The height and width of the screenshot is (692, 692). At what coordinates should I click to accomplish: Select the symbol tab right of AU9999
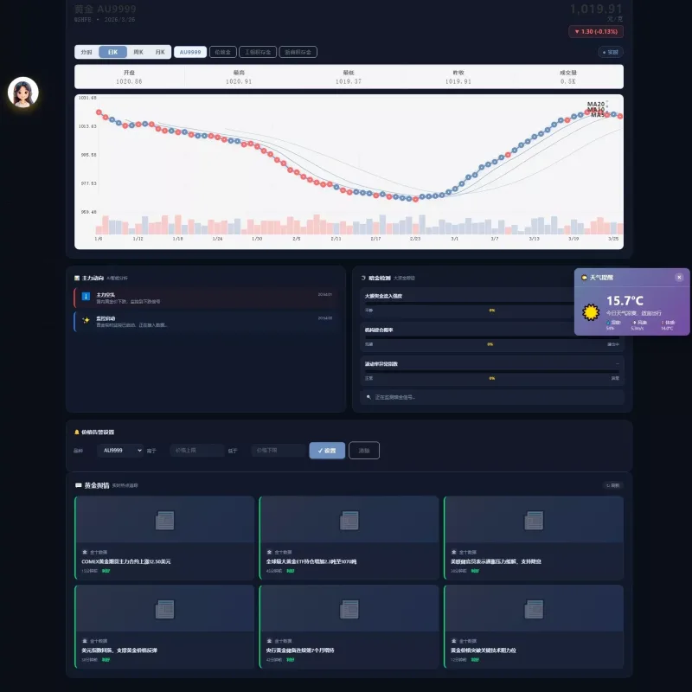(223, 52)
